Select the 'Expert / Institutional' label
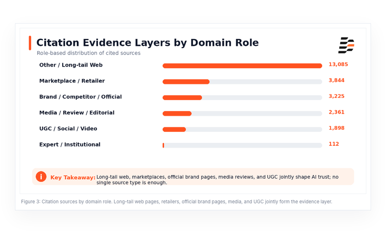 tap(70, 144)
